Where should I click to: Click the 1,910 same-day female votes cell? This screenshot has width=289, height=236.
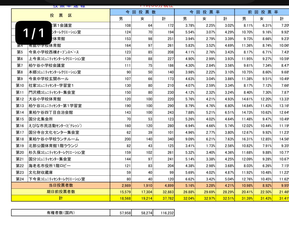tap(142, 185)
